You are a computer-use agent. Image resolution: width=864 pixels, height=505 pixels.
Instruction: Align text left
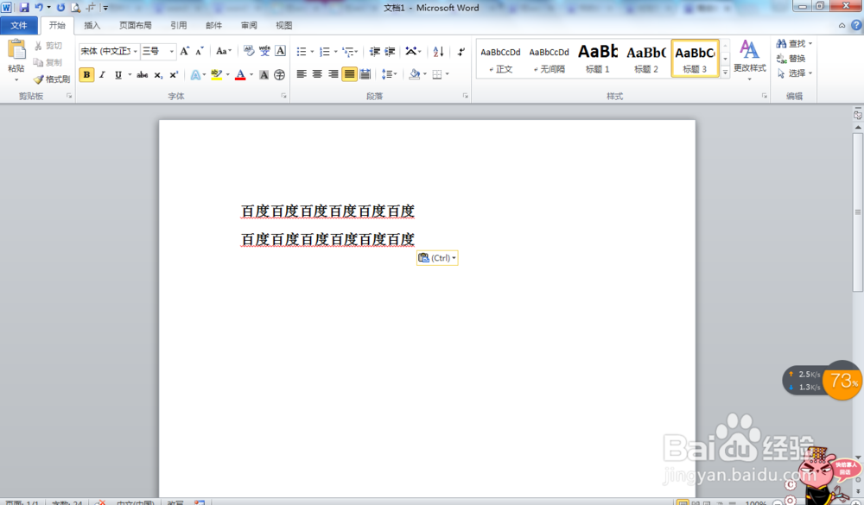(x=302, y=74)
